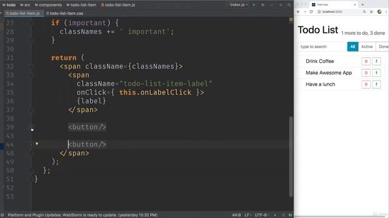Click the return keyword on line 31
Image resolution: width=389 pixels, height=218 pixels.
[x=63, y=58]
